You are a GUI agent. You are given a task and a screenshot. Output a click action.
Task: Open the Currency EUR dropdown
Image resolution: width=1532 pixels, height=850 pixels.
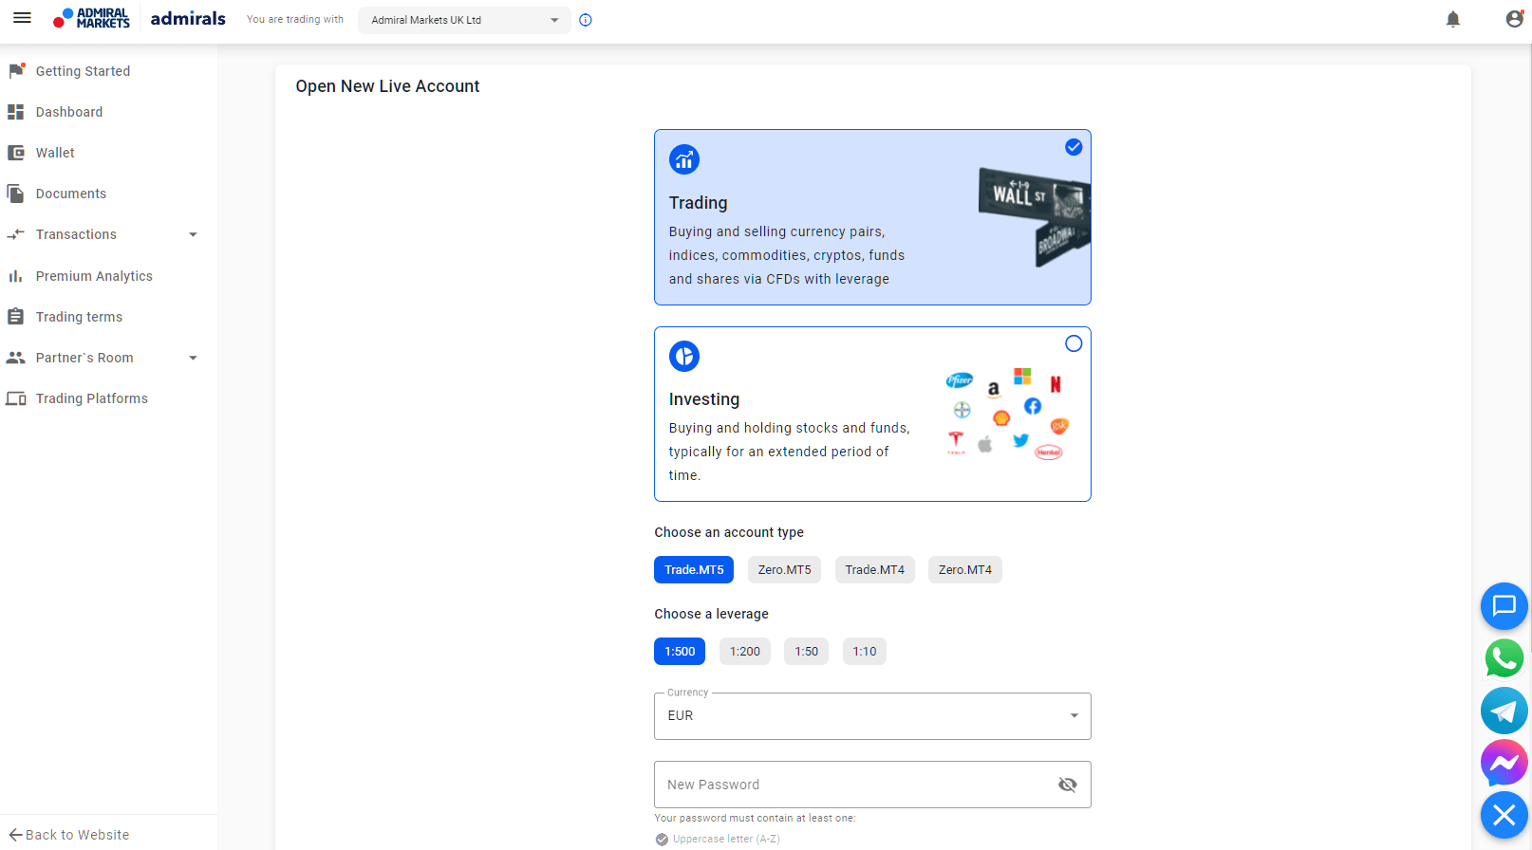[872, 716]
